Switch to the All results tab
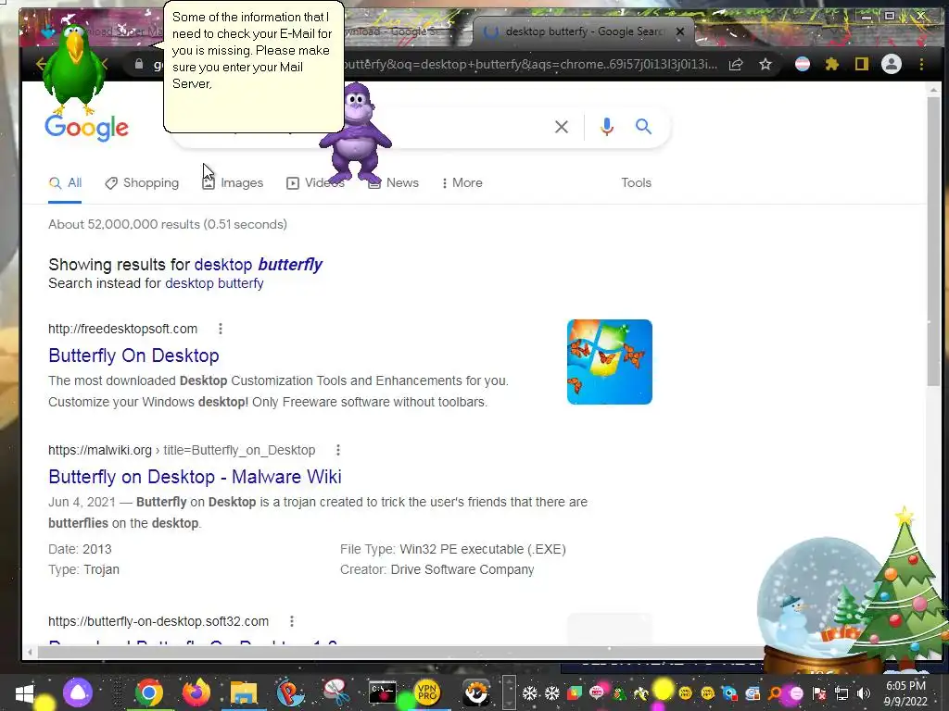949x711 pixels. (x=66, y=182)
